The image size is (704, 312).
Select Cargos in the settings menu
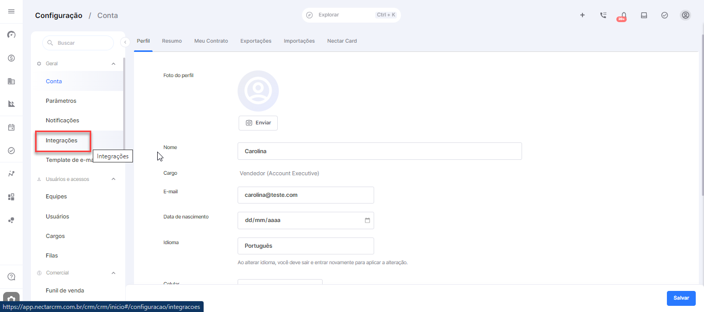(x=77, y=236)
